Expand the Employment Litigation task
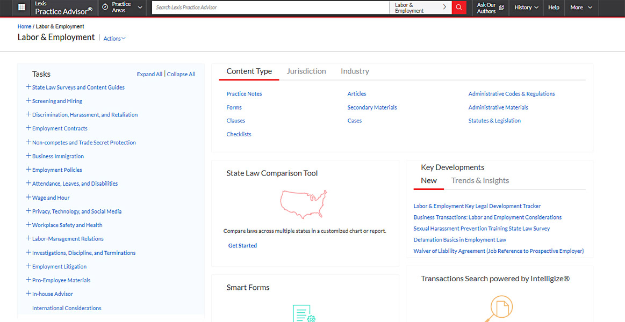The image size is (625, 322). coord(28,266)
